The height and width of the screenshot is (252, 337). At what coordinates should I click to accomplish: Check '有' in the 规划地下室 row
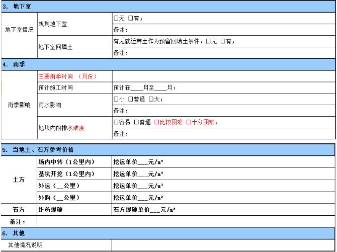[x=131, y=19]
